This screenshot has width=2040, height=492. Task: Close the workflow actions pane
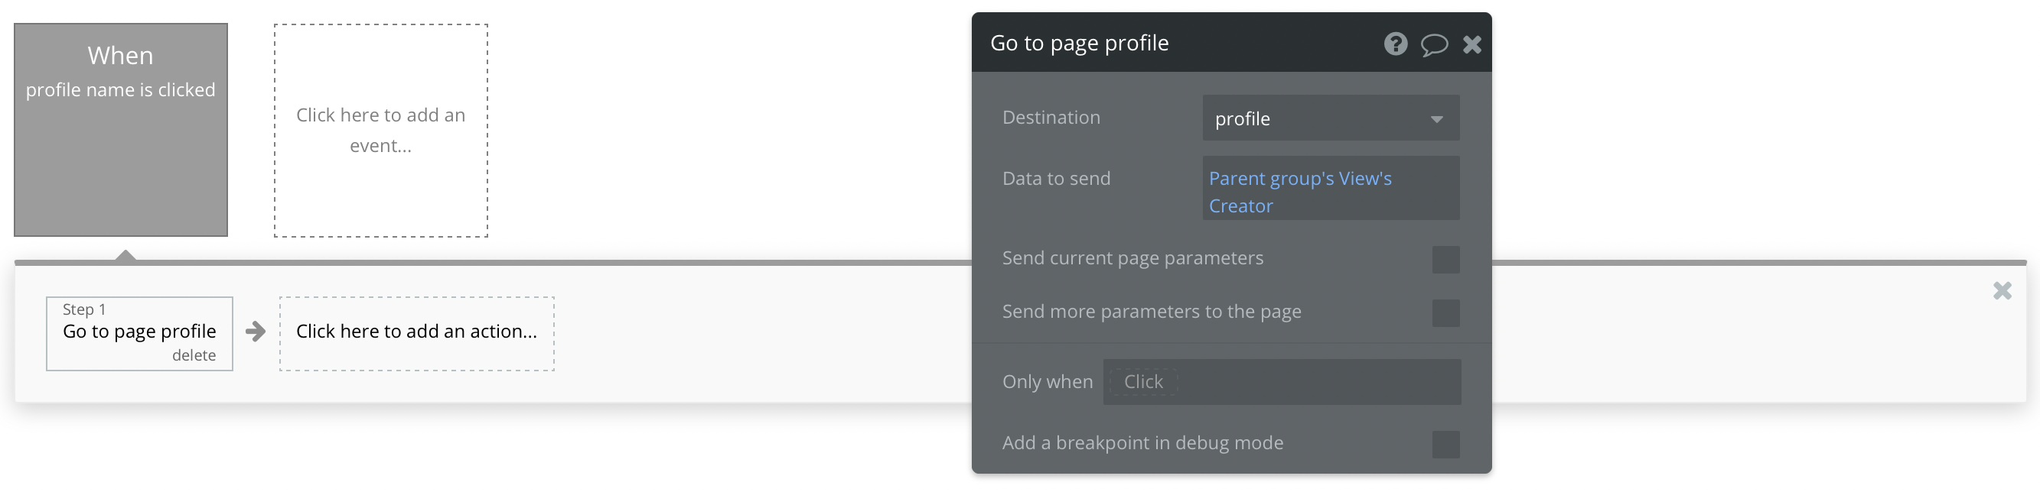[x=2002, y=291]
